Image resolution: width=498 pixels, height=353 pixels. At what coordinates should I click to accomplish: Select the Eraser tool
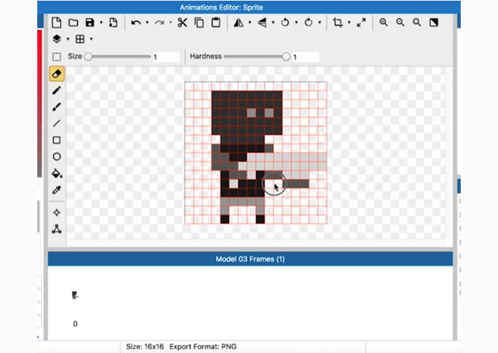pos(57,74)
